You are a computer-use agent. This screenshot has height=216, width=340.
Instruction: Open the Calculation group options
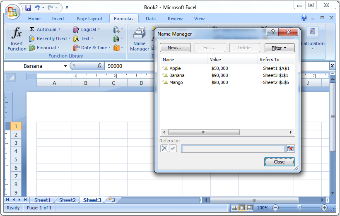[x=313, y=39]
